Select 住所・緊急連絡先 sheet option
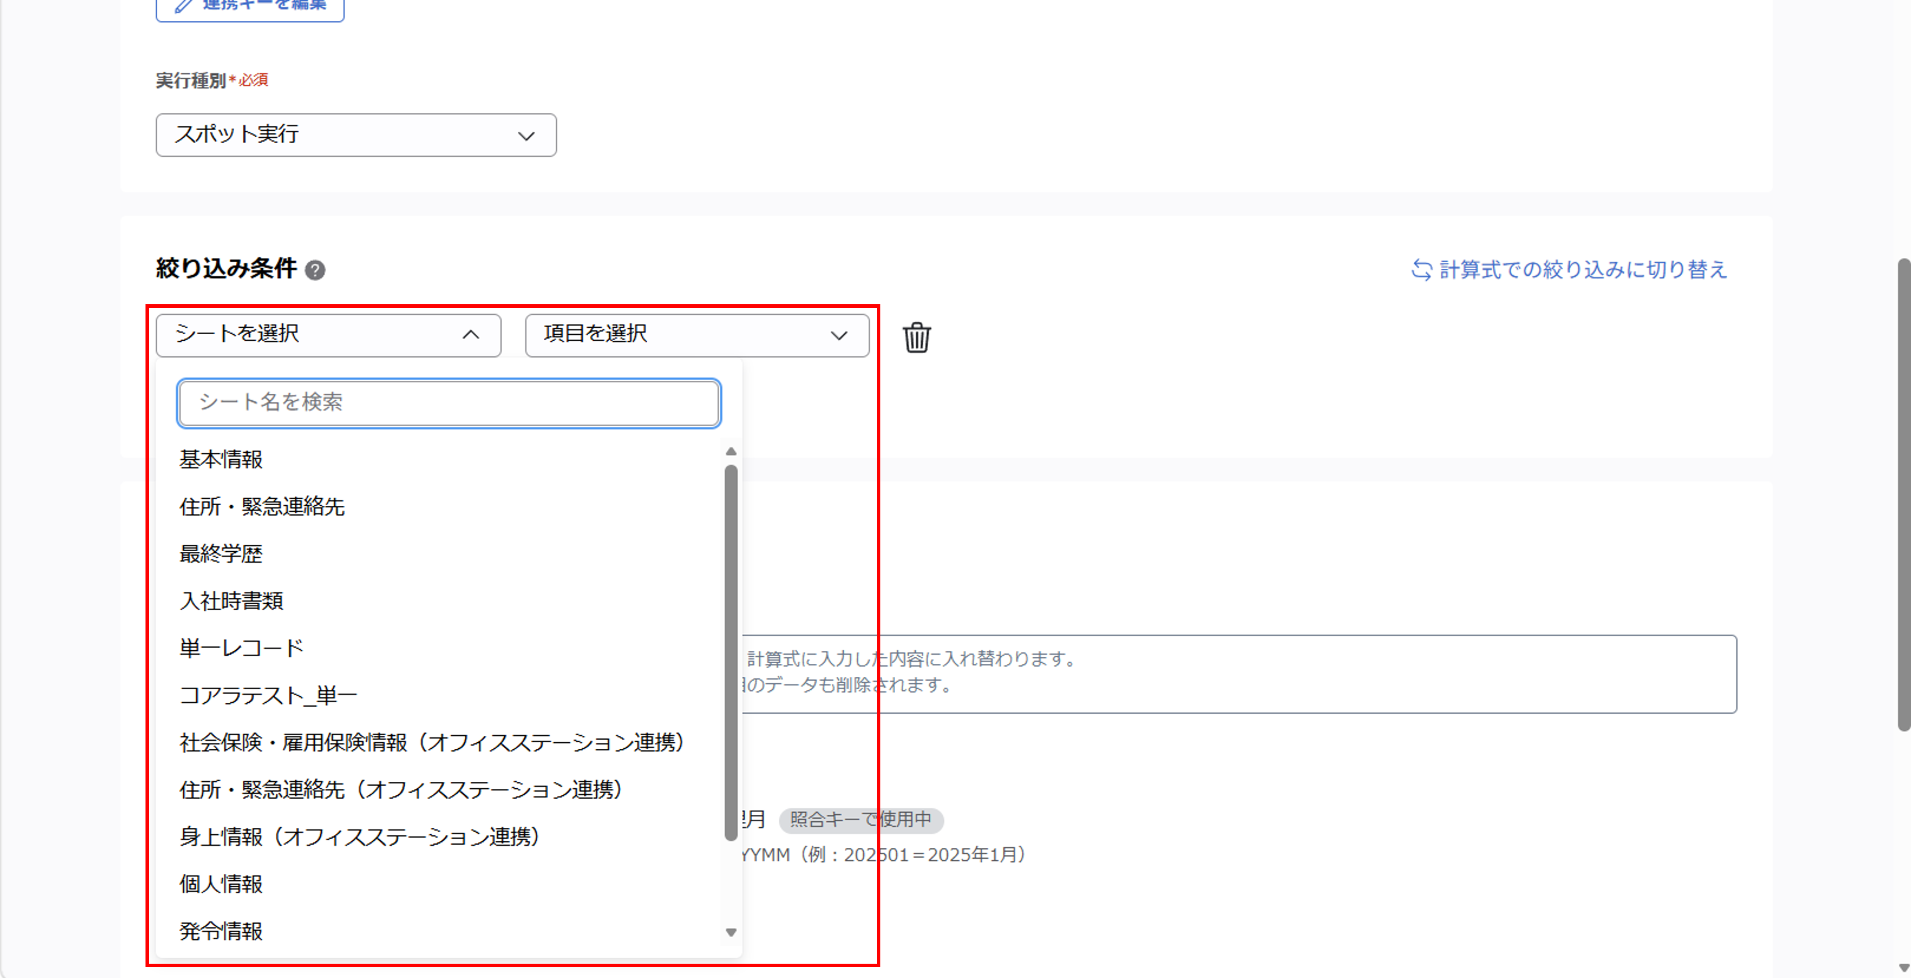Image resolution: width=1911 pixels, height=978 pixels. [262, 507]
